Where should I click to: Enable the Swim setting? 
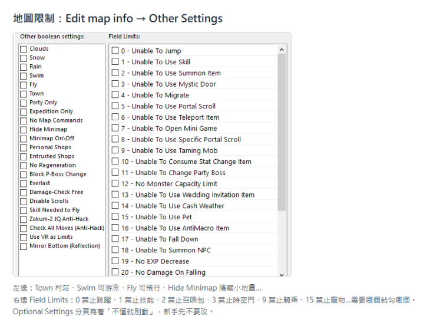(24, 76)
